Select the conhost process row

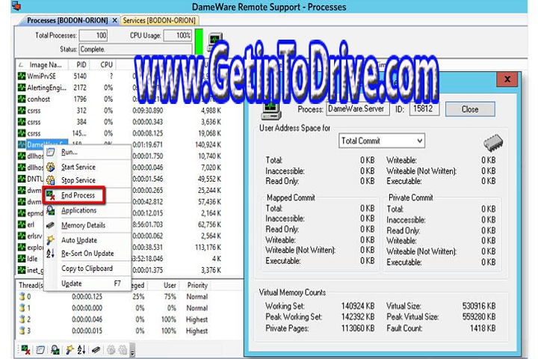[119, 99]
